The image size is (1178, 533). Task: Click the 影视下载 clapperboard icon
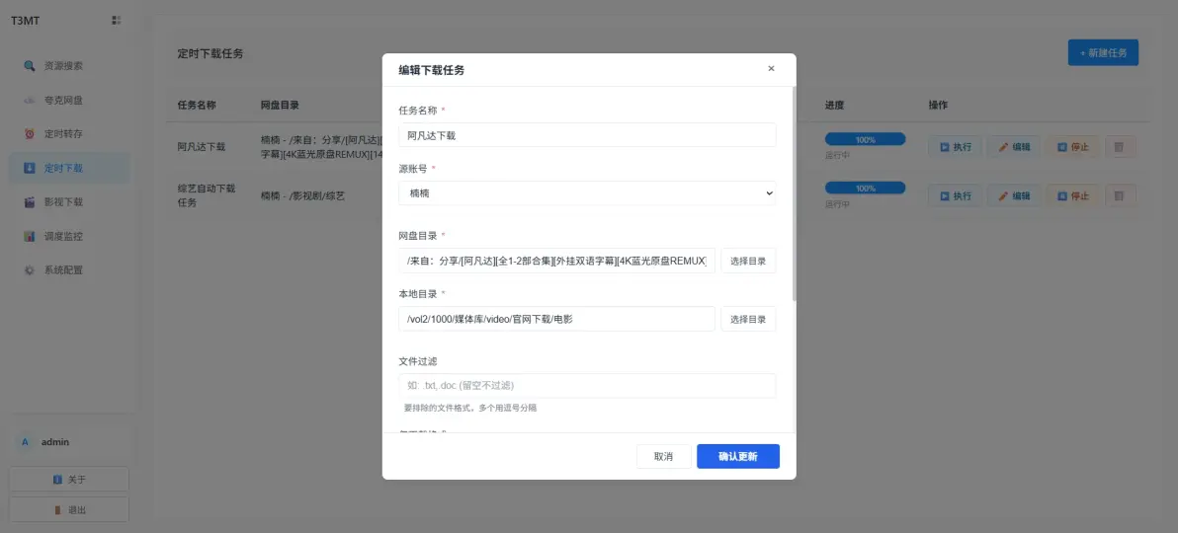coord(30,202)
